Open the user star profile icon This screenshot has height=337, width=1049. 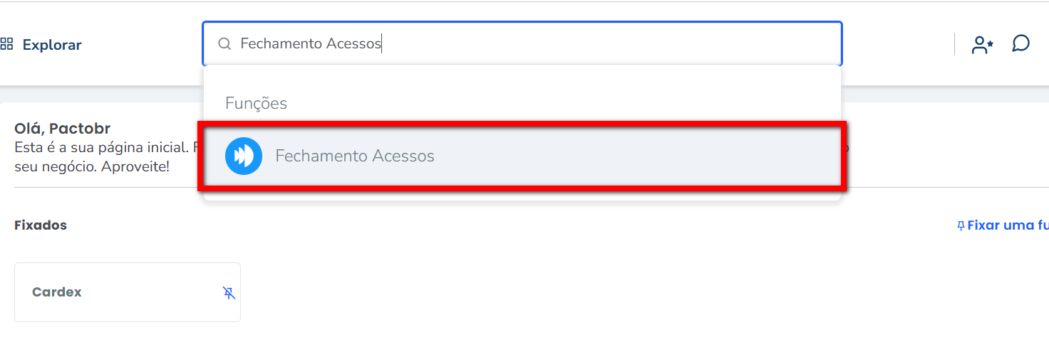coord(983,45)
